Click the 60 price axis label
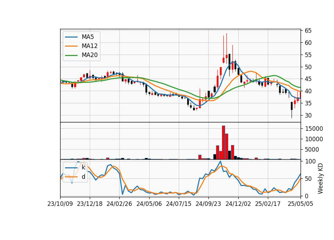The height and width of the screenshot is (240, 334). [308, 43]
